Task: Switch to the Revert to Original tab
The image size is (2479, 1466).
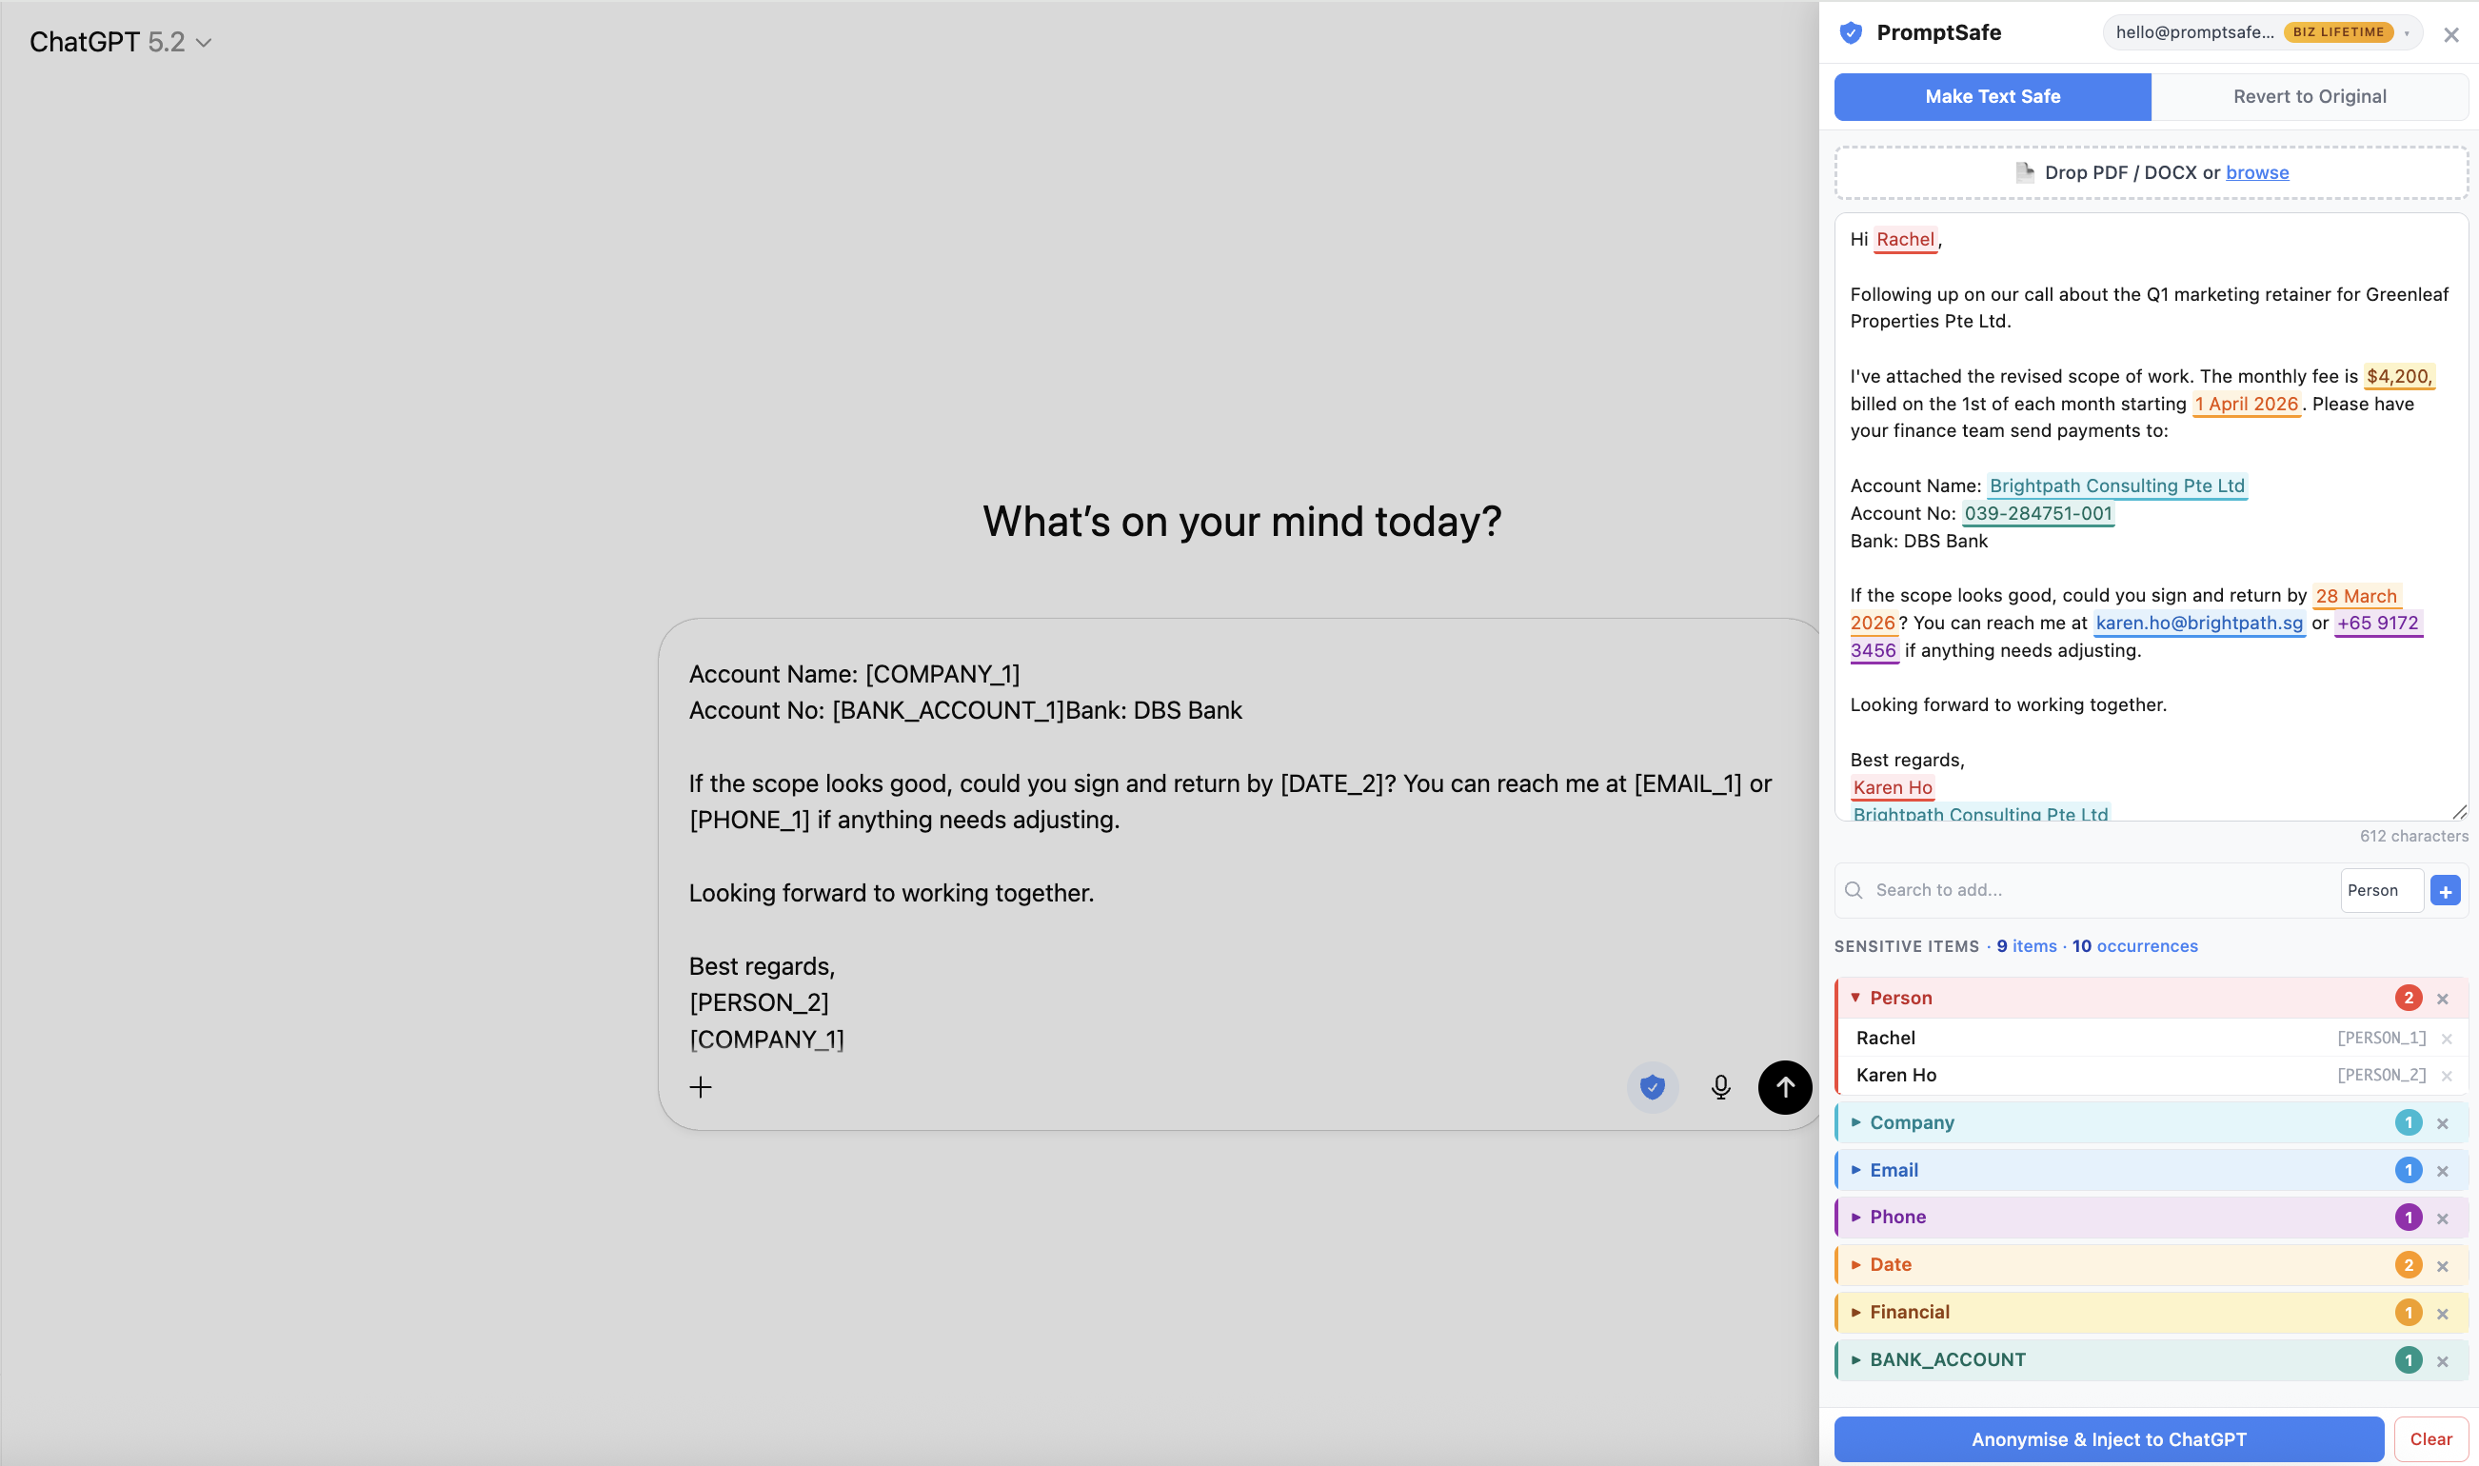Action: [x=2310, y=96]
